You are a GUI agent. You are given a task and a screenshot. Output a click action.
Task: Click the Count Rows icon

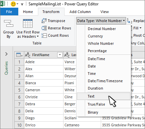[44, 35]
